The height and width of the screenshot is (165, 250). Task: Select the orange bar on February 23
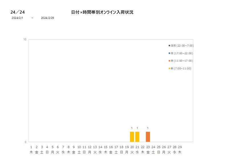pos(147,136)
